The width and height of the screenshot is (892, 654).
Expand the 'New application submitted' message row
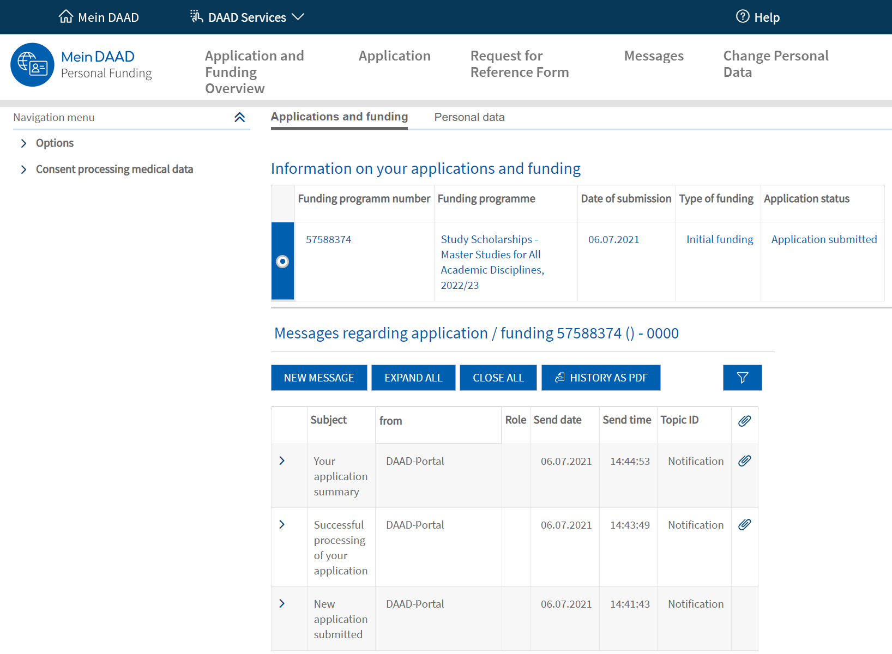point(282,604)
